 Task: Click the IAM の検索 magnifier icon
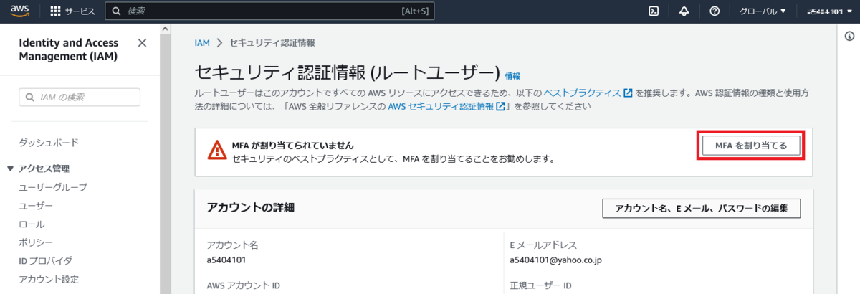click(x=30, y=97)
